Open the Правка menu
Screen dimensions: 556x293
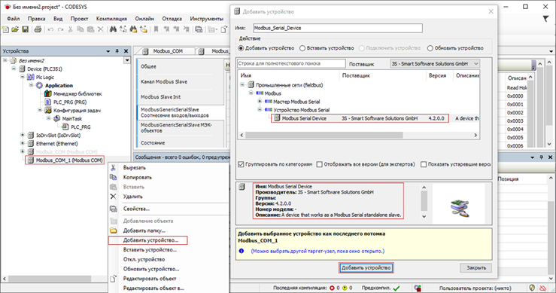click(x=37, y=19)
